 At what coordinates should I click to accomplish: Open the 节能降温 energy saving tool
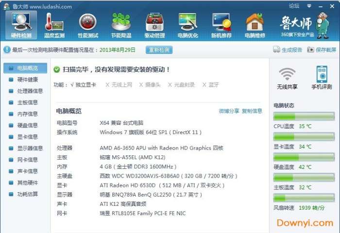pos(121,25)
